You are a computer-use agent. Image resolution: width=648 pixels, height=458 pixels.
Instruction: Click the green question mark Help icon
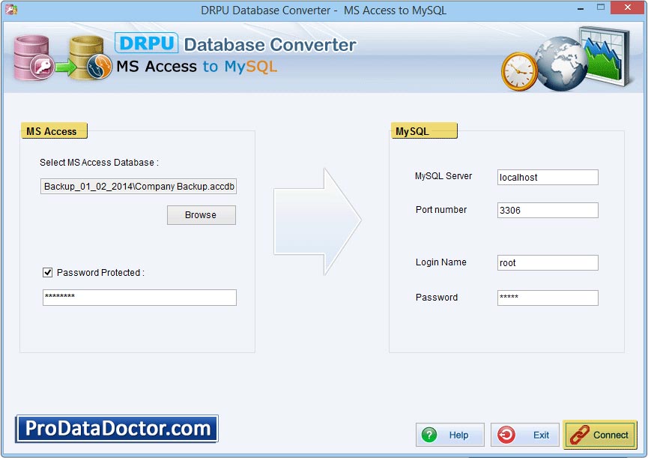pyautogui.click(x=429, y=435)
